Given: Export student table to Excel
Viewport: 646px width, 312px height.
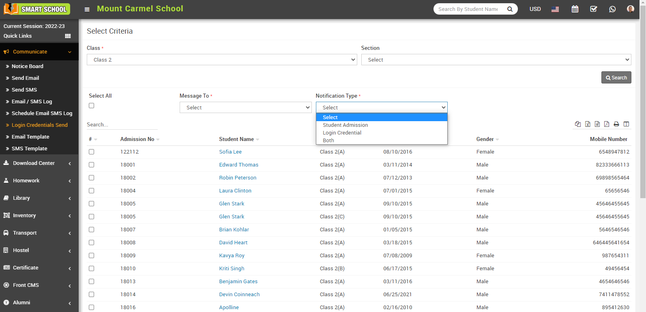Looking at the screenshot, I should 588,124.
